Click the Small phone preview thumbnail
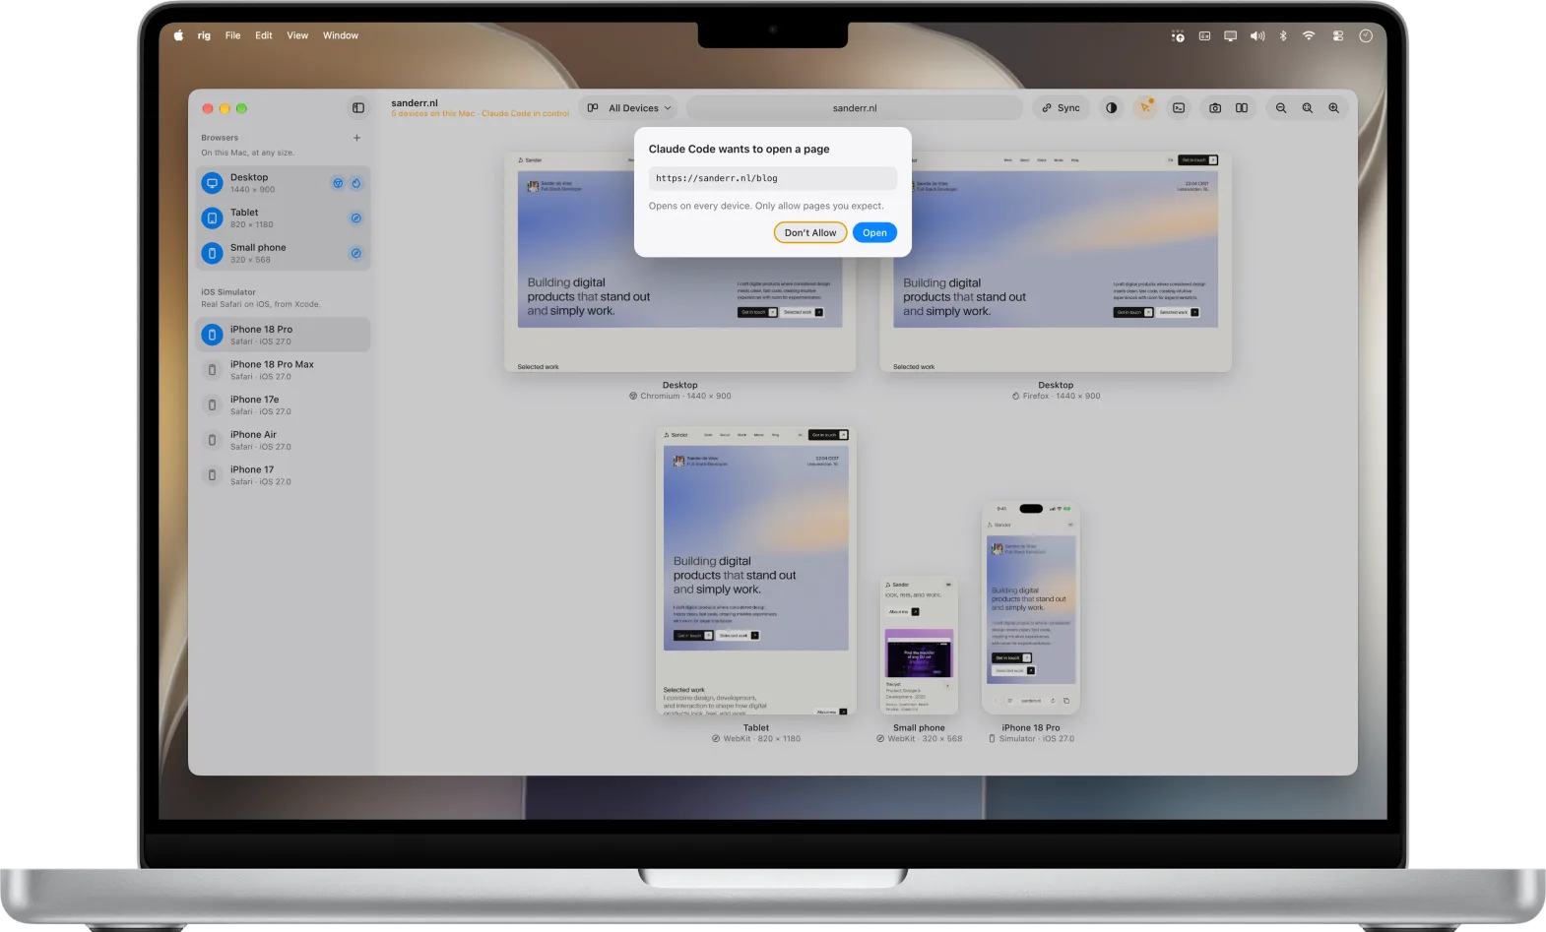Screen dimensions: 1546x932 click(x=919, y=646)
